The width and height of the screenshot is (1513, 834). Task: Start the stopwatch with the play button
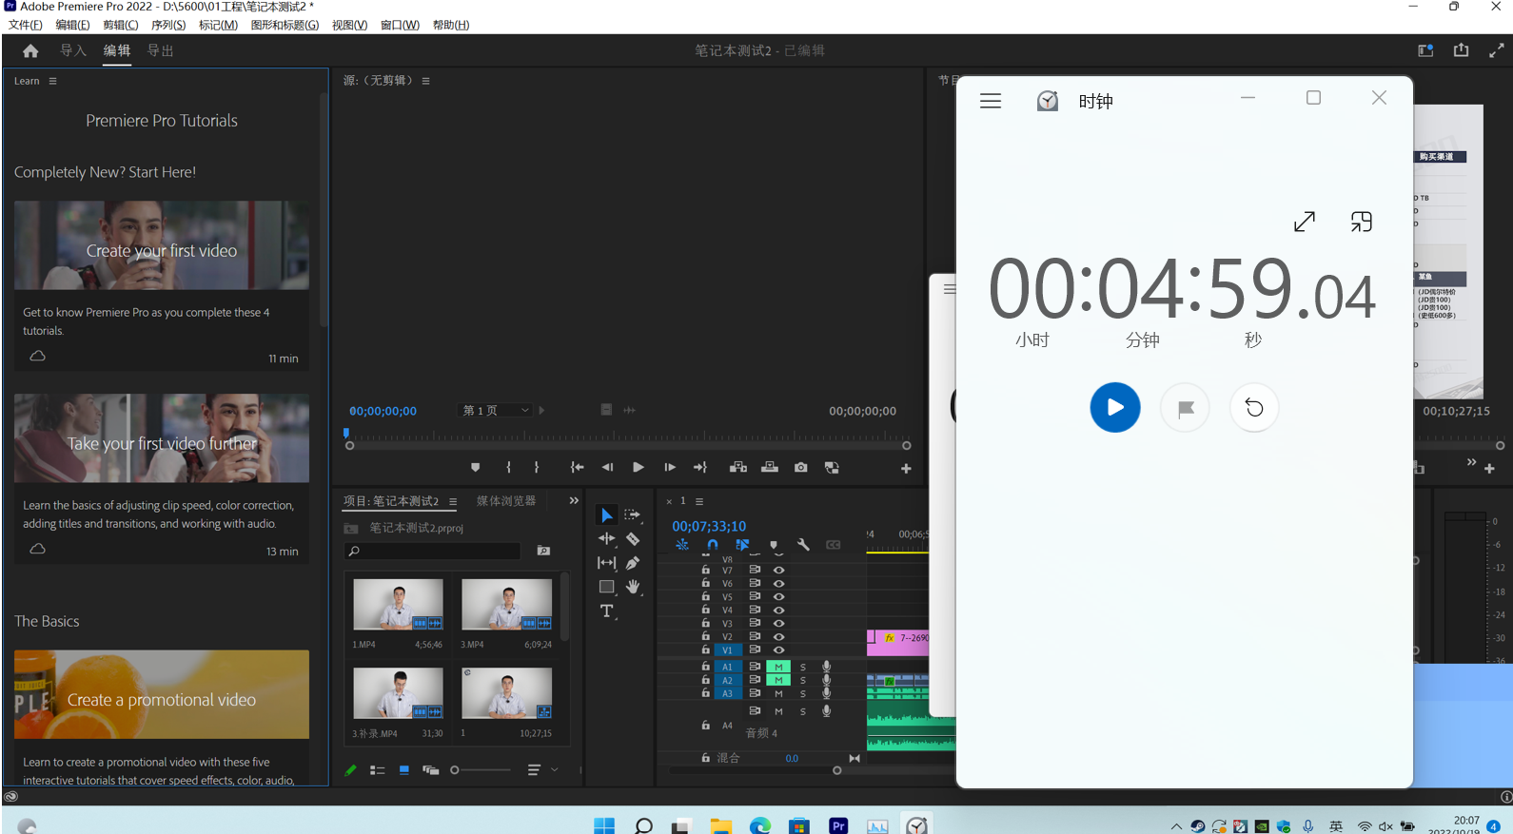pos(1114,408)
